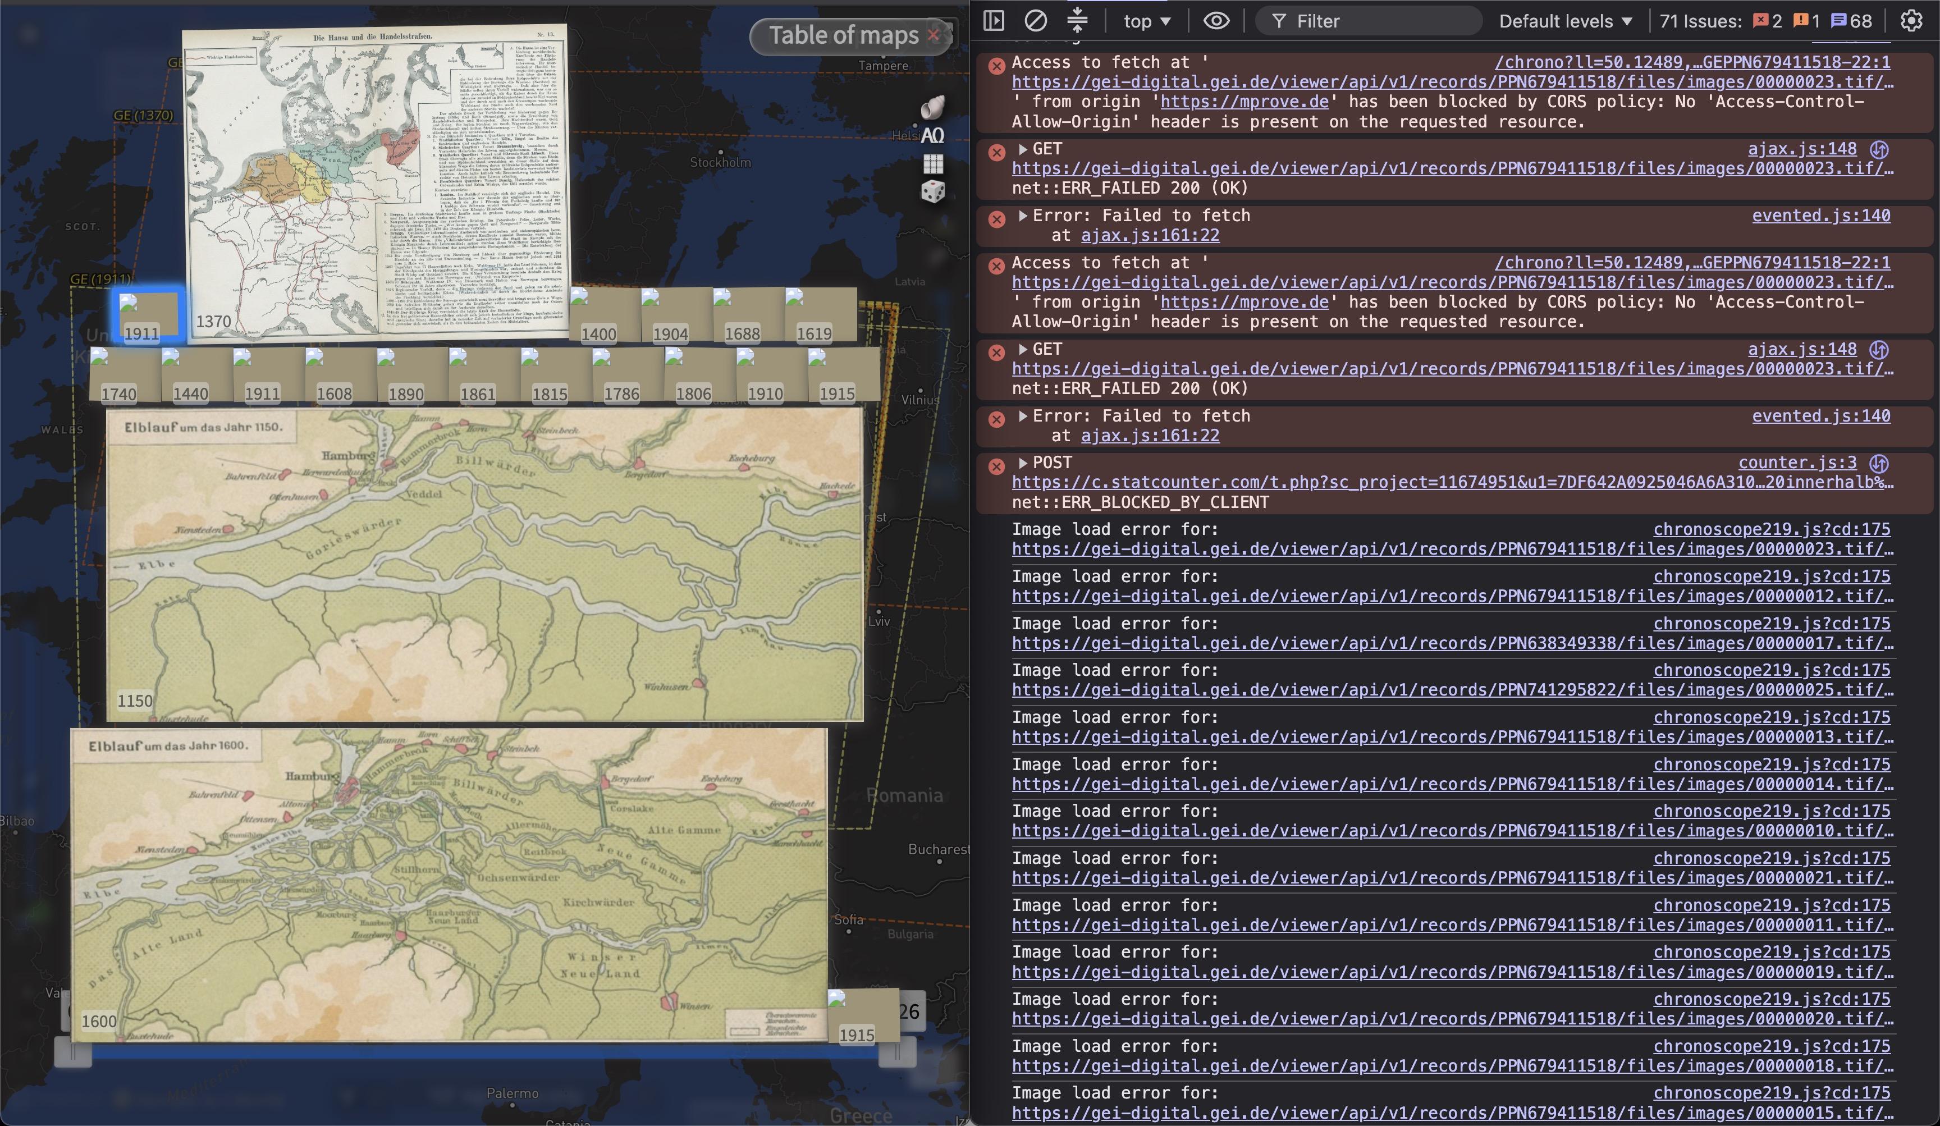This screenshot has height=1126, width=1940.
Task: Open the top JavaScript context dropdown
Action: [x=1147, y=21]
